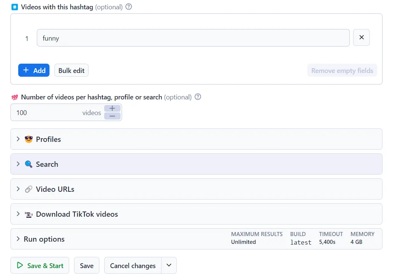The image size is (413, 280).
Task: Click the 😎 emoji icon in the Profiles section
Action: (29, 139)
